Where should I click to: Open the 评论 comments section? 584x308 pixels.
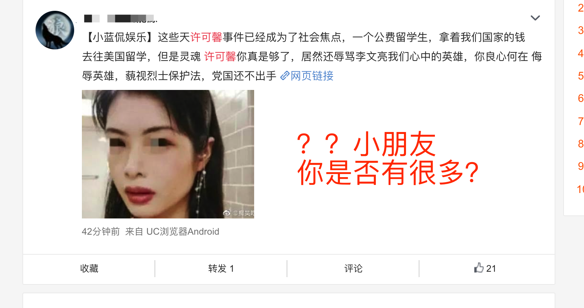pyautogui.click(x=353, y=268)
